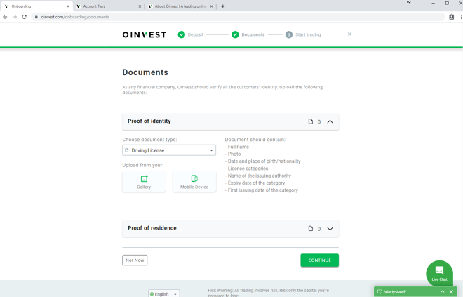
Task: Reload the current page
Action: click(25, 17)
